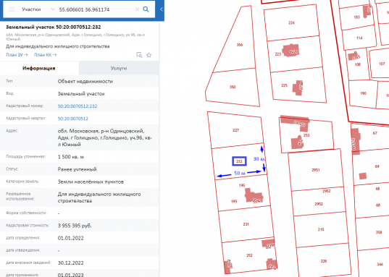Select parcel 253 on the map
The height and width of the screenshot is (277, 389).
click(306, 135)
